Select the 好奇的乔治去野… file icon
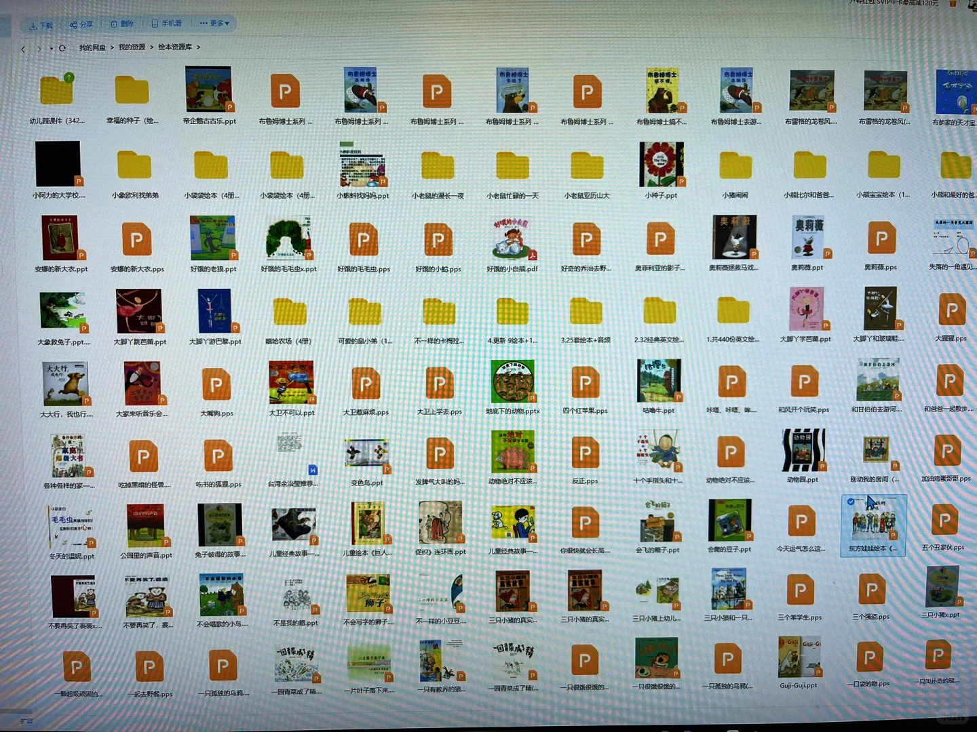This screenshot has width=977, height=732. [586, 239]
